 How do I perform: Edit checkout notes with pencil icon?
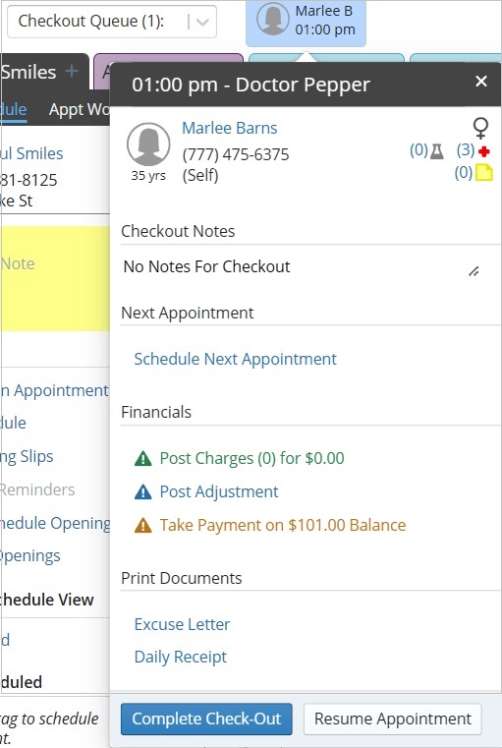(x=474, y=271)
